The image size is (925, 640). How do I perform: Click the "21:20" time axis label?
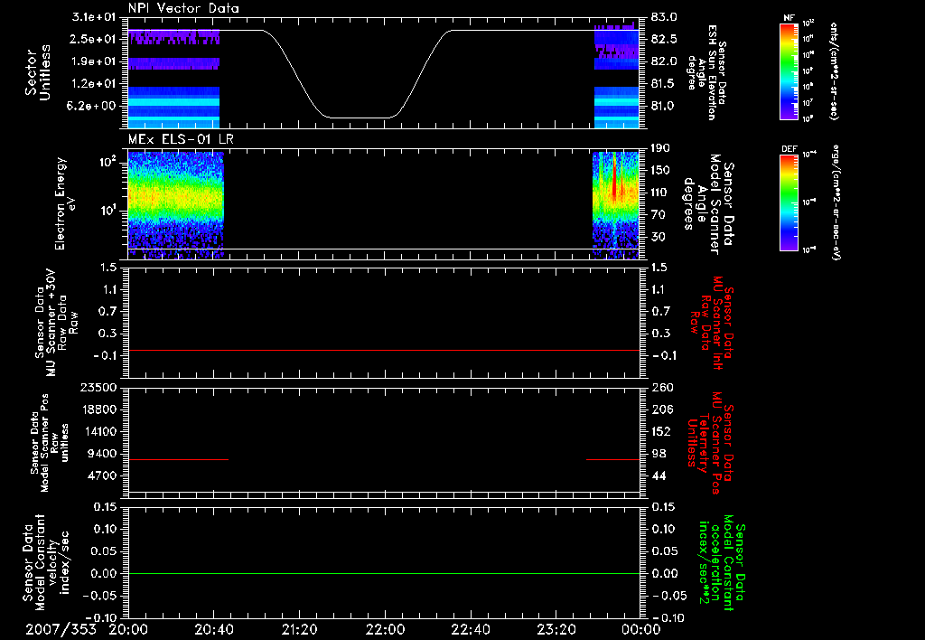coord(300,629)
